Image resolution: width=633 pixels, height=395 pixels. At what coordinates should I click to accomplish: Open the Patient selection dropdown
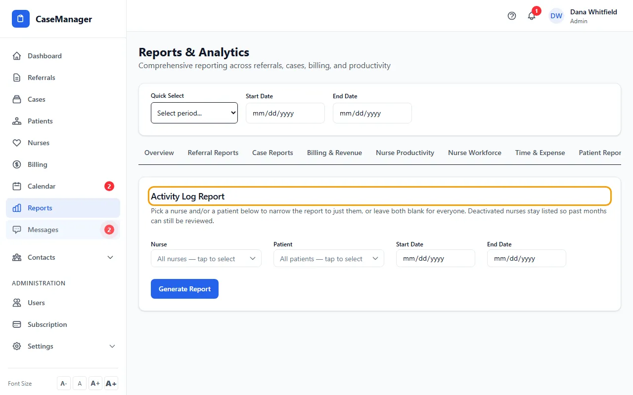pyautogui.click(x=329, y=259)
